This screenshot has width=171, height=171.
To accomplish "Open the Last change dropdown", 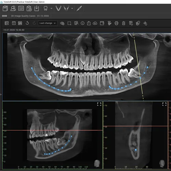I will (48, 23).
